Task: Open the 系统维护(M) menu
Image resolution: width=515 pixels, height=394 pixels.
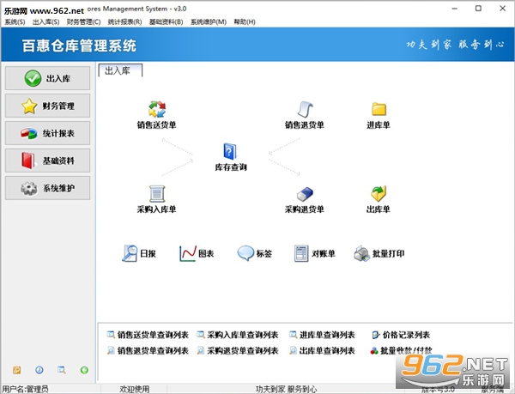Action: click(x=209, y=22)
